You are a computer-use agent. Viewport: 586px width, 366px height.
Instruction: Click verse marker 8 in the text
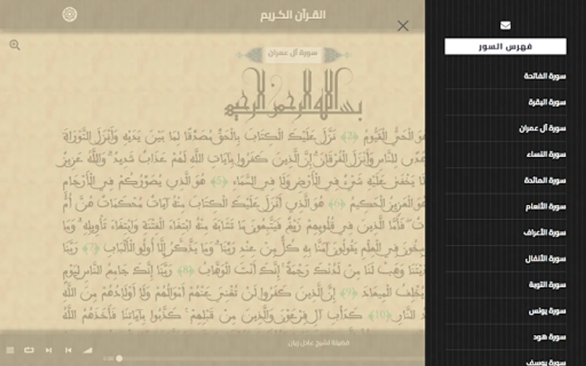click(x=186, y=270)
